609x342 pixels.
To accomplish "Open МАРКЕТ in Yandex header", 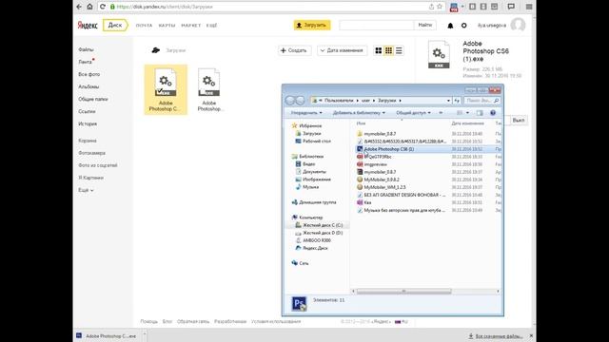I will (190, 26).
